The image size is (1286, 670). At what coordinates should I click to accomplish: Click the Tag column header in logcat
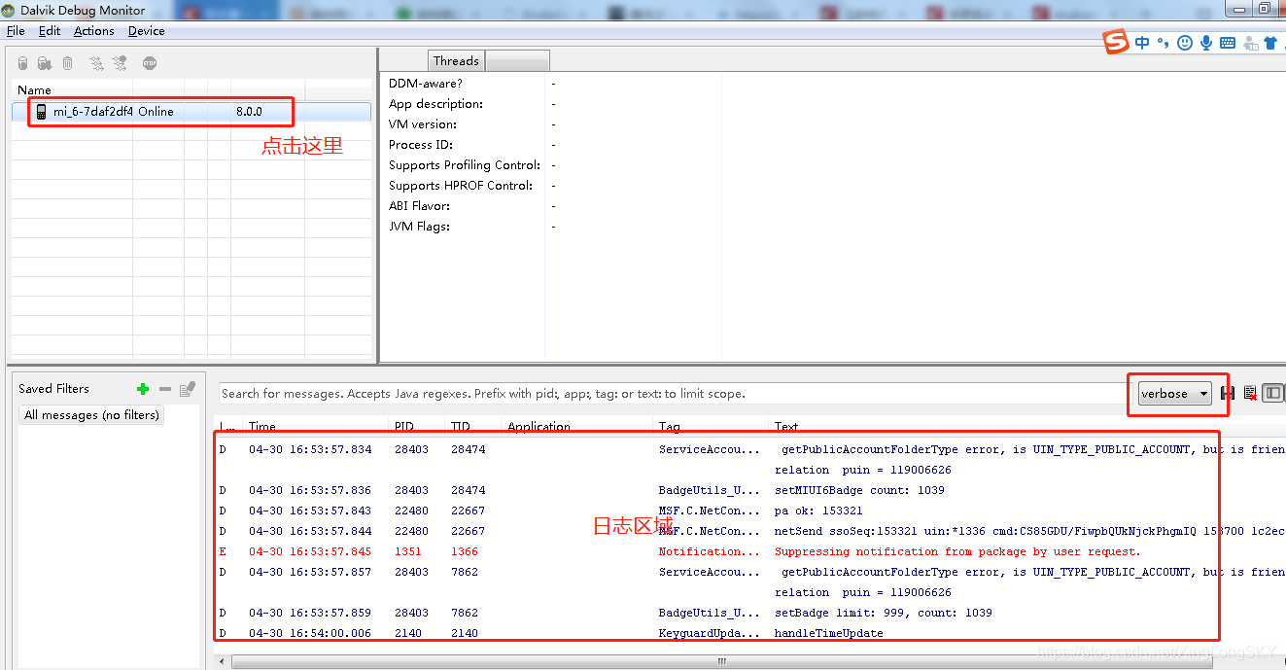tap(670, 427)
